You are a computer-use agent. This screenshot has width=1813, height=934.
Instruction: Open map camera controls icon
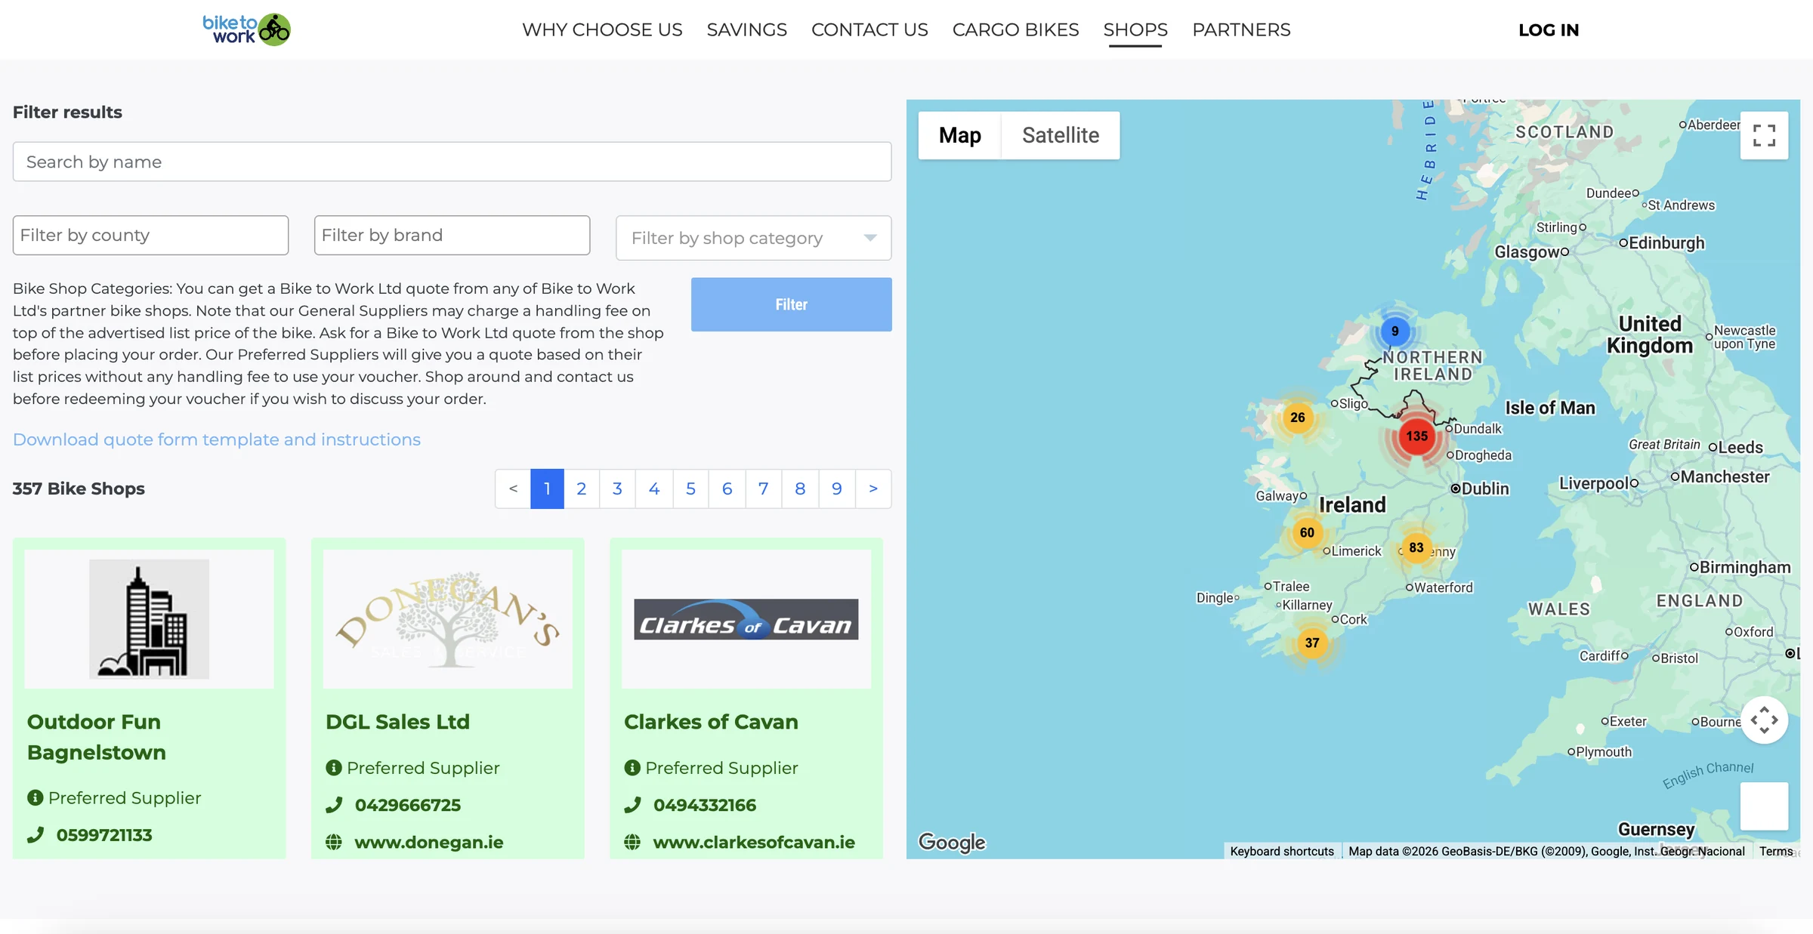(1764, 720)
